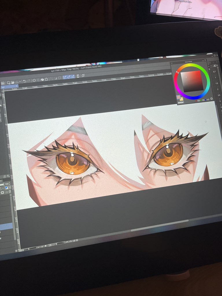Rotate canvas right with bottom bar icon
This screenshot has height=296, width=222.
[x=71, y=241]
